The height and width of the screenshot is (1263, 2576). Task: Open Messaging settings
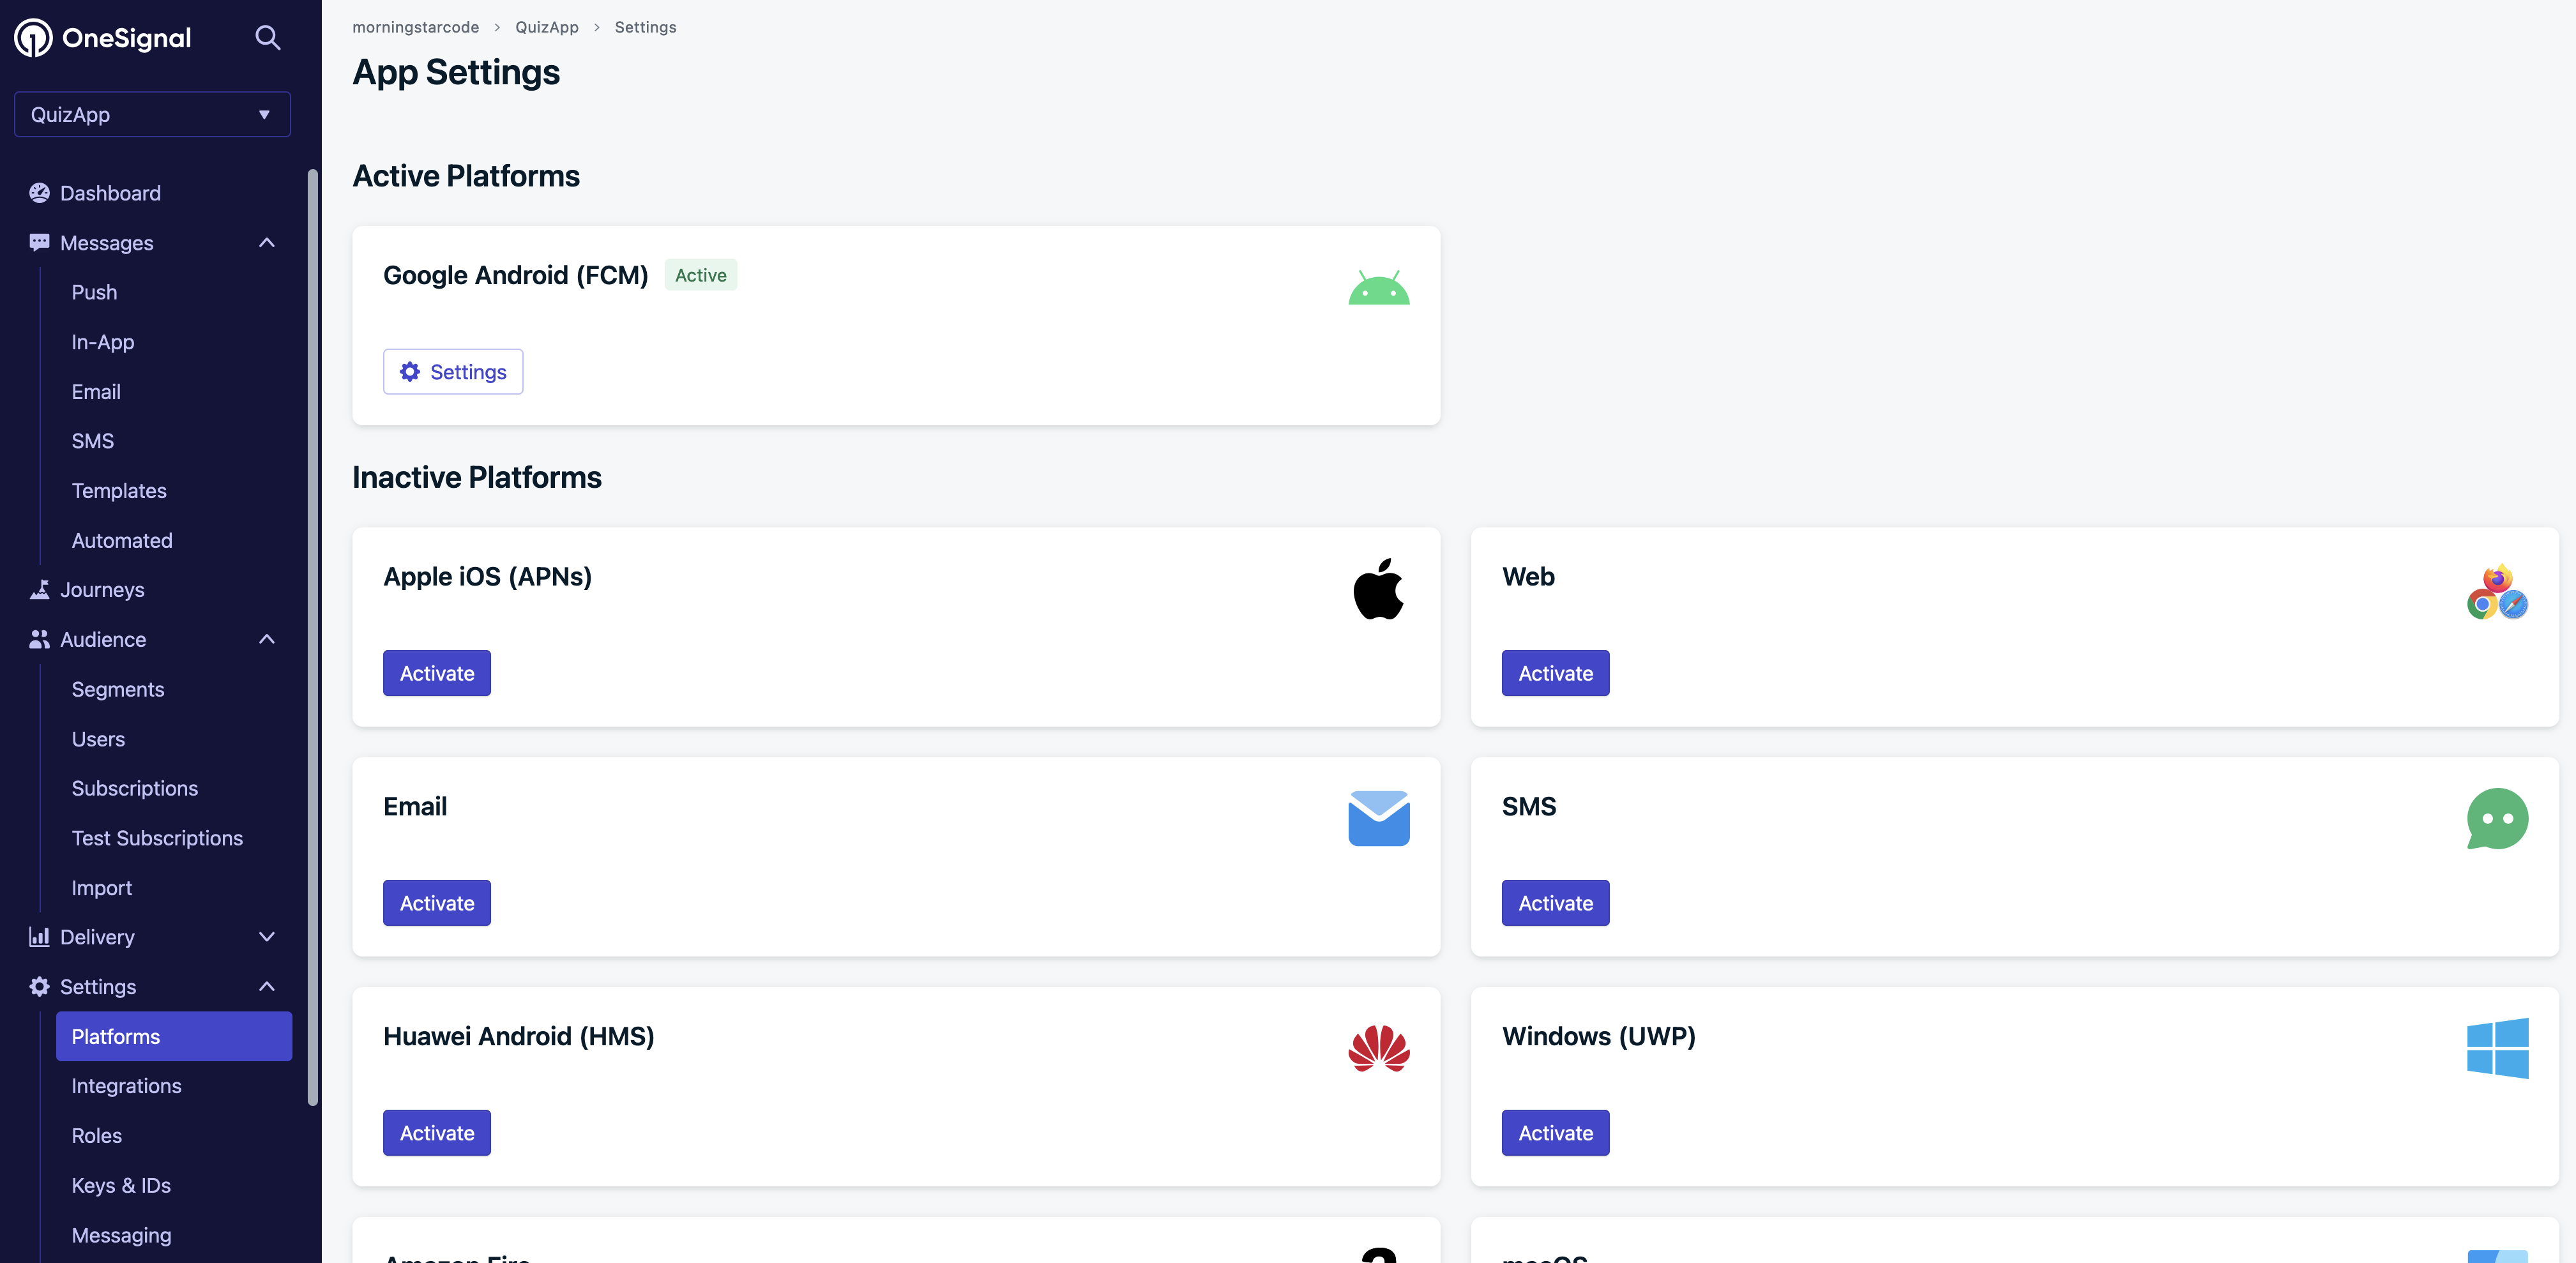121,1235
